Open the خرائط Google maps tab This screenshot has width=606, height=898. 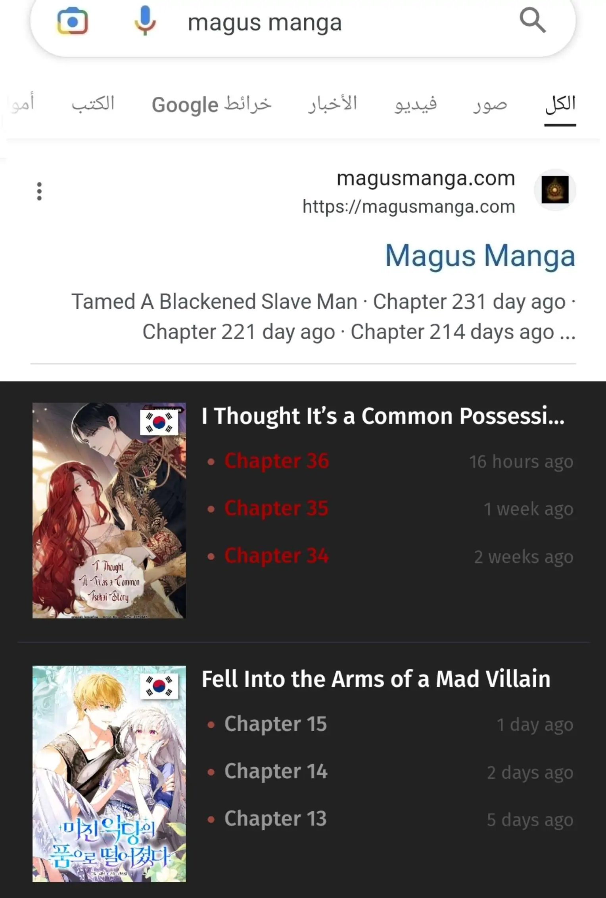coord(211,105)
